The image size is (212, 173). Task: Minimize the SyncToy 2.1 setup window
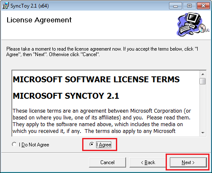click(x=175, y=6)
